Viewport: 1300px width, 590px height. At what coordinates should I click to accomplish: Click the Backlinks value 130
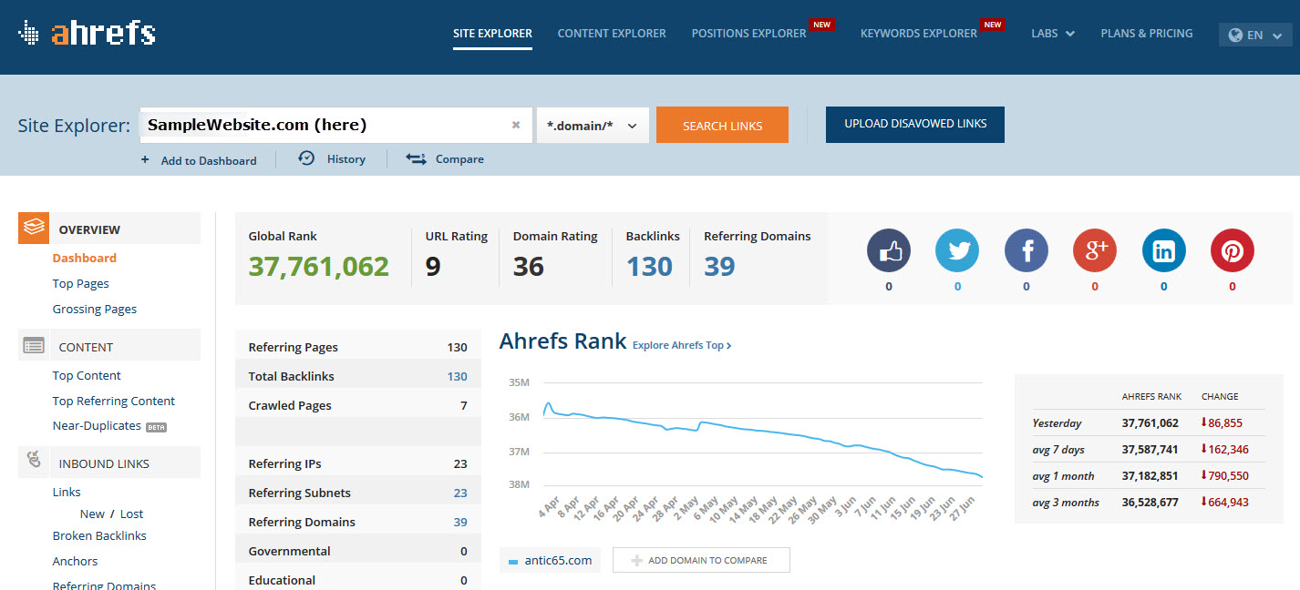(649, 266)
